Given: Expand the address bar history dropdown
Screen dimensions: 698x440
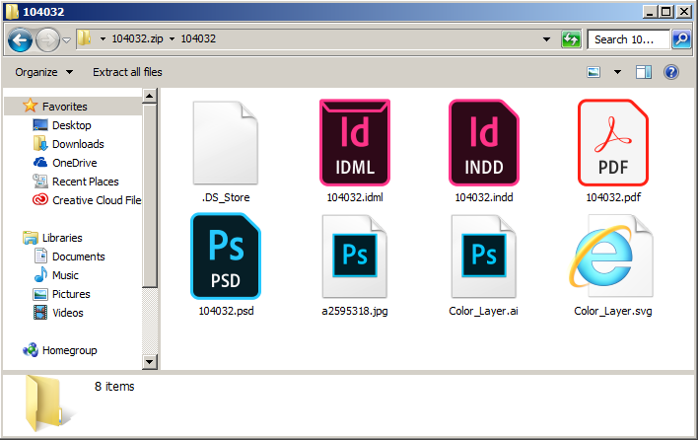Looking at the screenshot, I should 546,39.
